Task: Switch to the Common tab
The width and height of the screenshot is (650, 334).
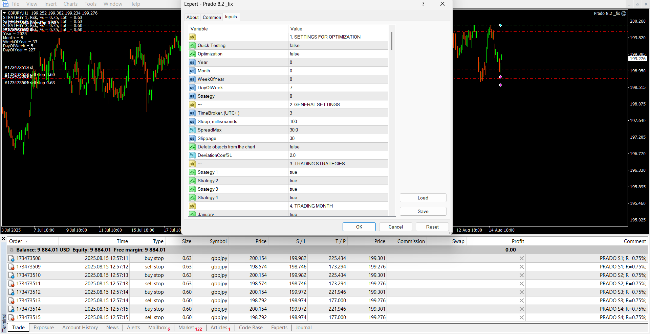Action: pos(212,17)
